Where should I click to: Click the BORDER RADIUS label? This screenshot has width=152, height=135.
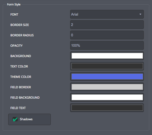pyautogui.click(x=22, y=35)
